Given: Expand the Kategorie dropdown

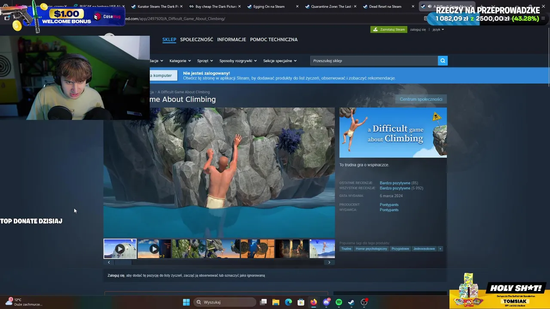Looking at the screenshot, I should [x=180, y=61].
